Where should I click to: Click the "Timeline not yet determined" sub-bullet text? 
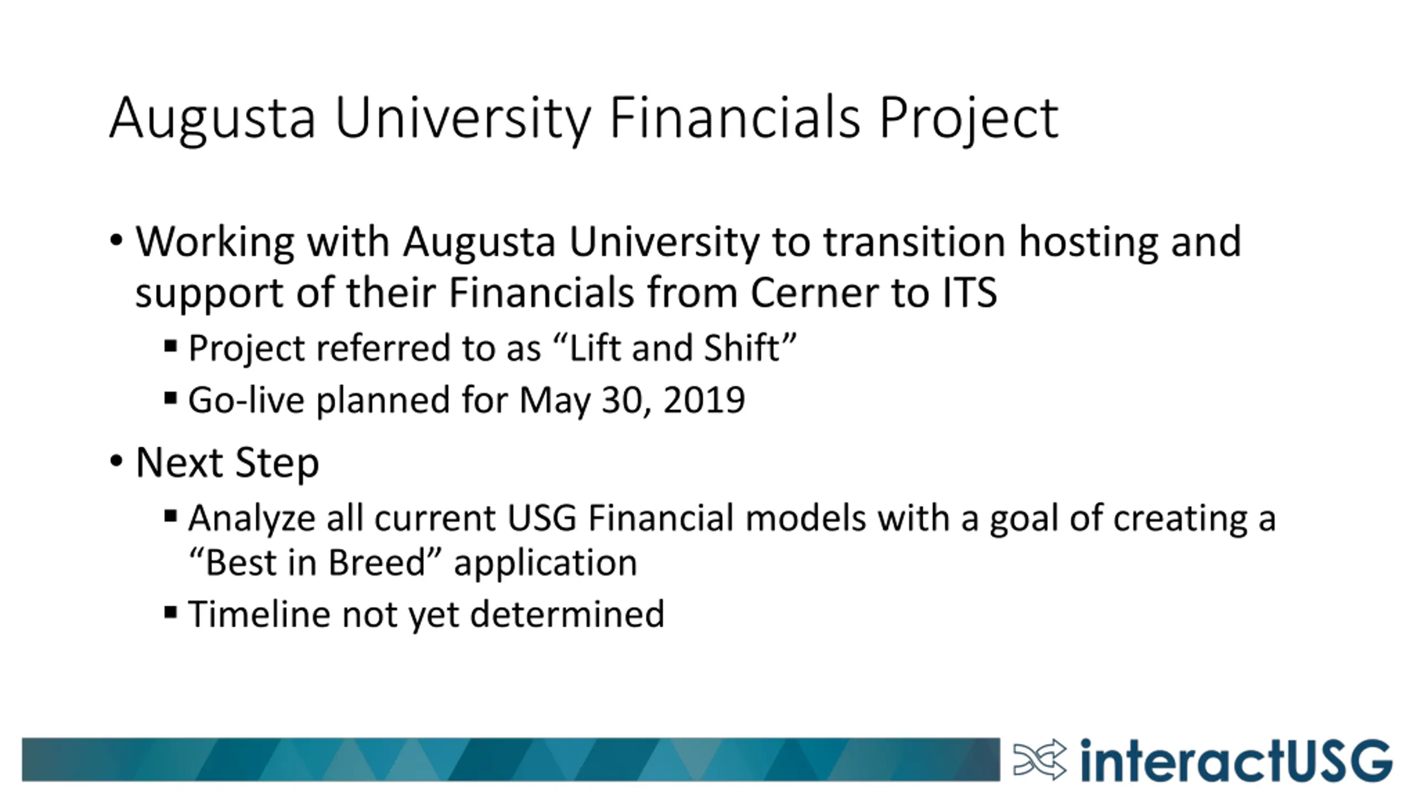tap(426, 614)
